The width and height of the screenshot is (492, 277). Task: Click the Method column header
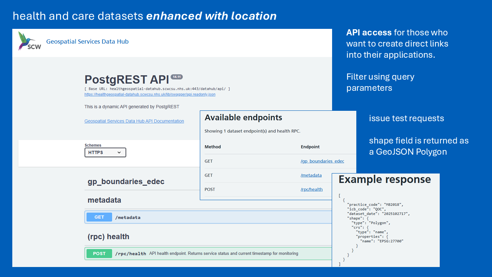pos(213,147)
